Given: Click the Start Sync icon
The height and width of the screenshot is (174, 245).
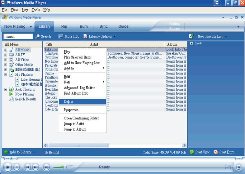Looking at the screenshot, I should click(192, 152).
